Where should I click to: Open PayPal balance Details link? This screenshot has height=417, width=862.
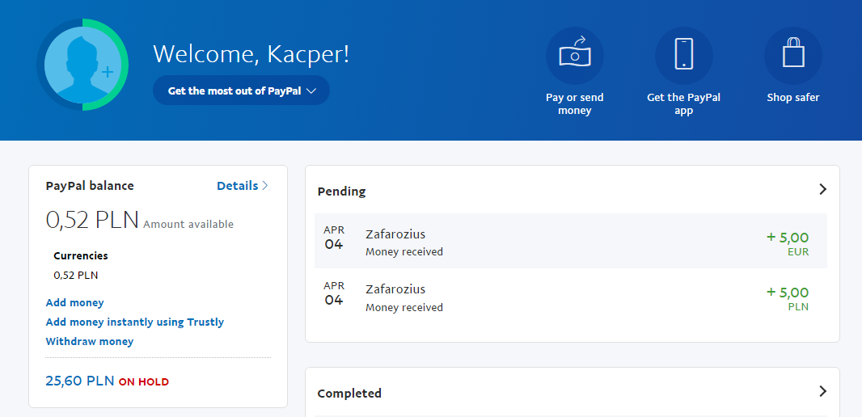pyautogui.click(x=243, y=186)
